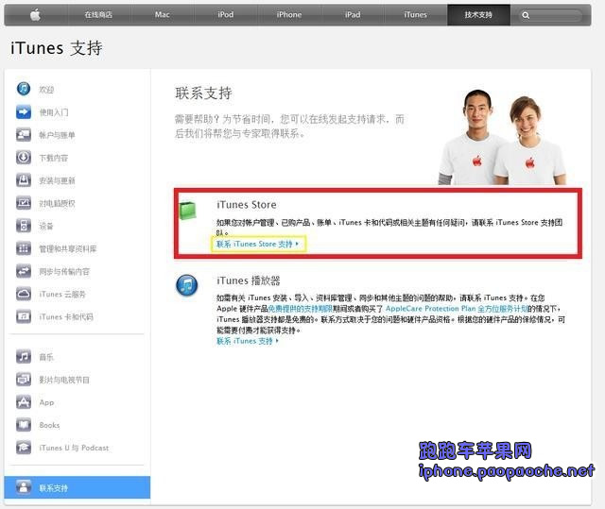
Task: Click the green iTunes Store shopping bag icon
Action: point(188,211)
